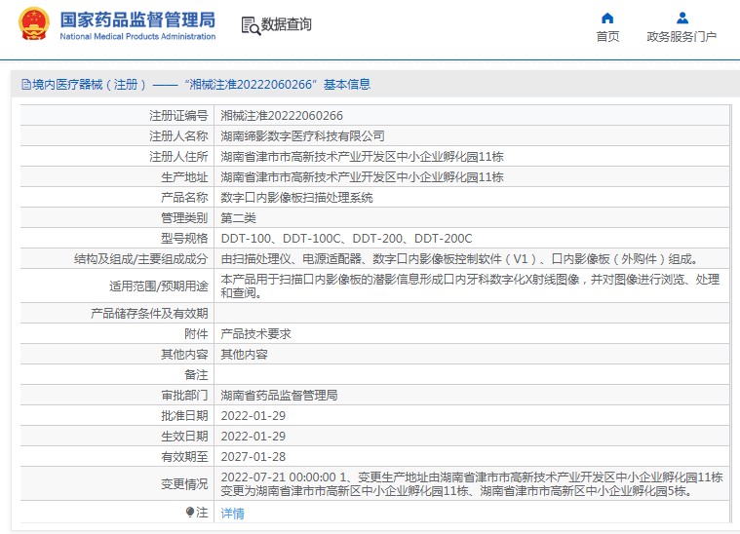Image resolution: width=740 pixels, height=534 pixels.
Task: Click the 政务服务门户 user icon
Action: pos(682,19)
